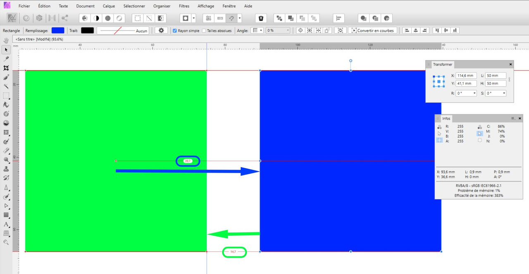Screen dimensions: 529x274
Task: Select the Move tool arrow in the toolbox
Action: coord(6,50)
